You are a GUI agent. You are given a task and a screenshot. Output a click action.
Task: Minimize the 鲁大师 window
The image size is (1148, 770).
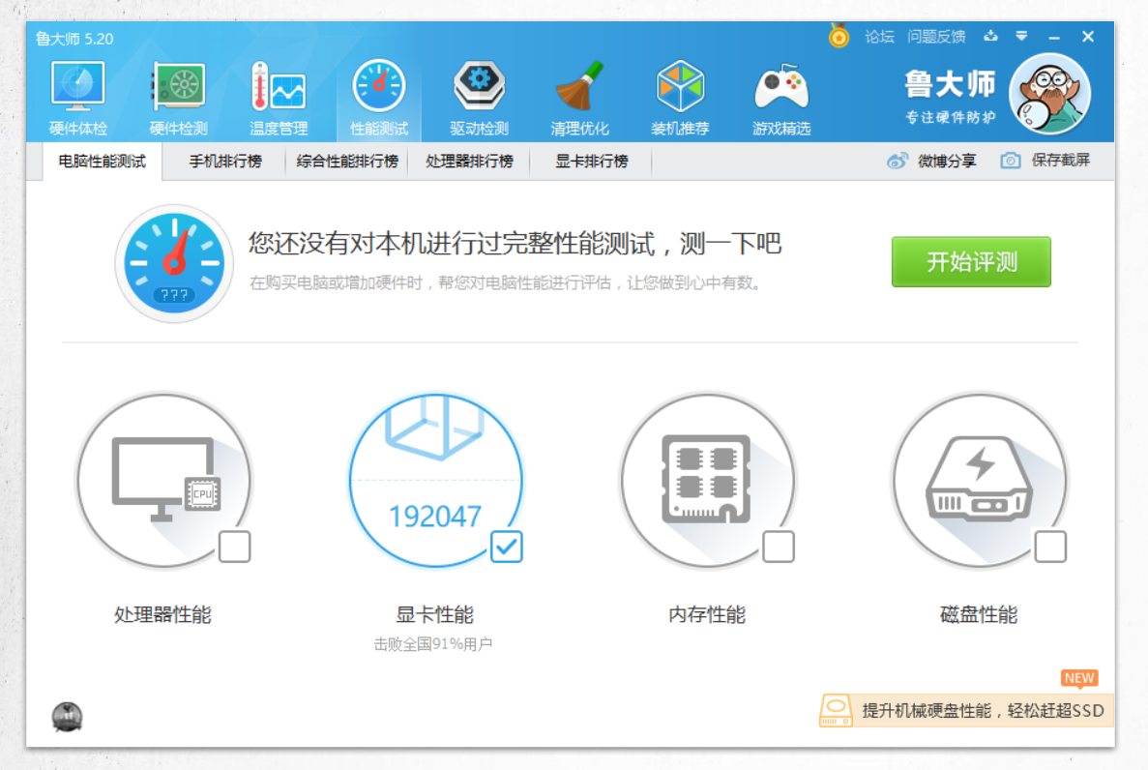(x=1054, y=37)
